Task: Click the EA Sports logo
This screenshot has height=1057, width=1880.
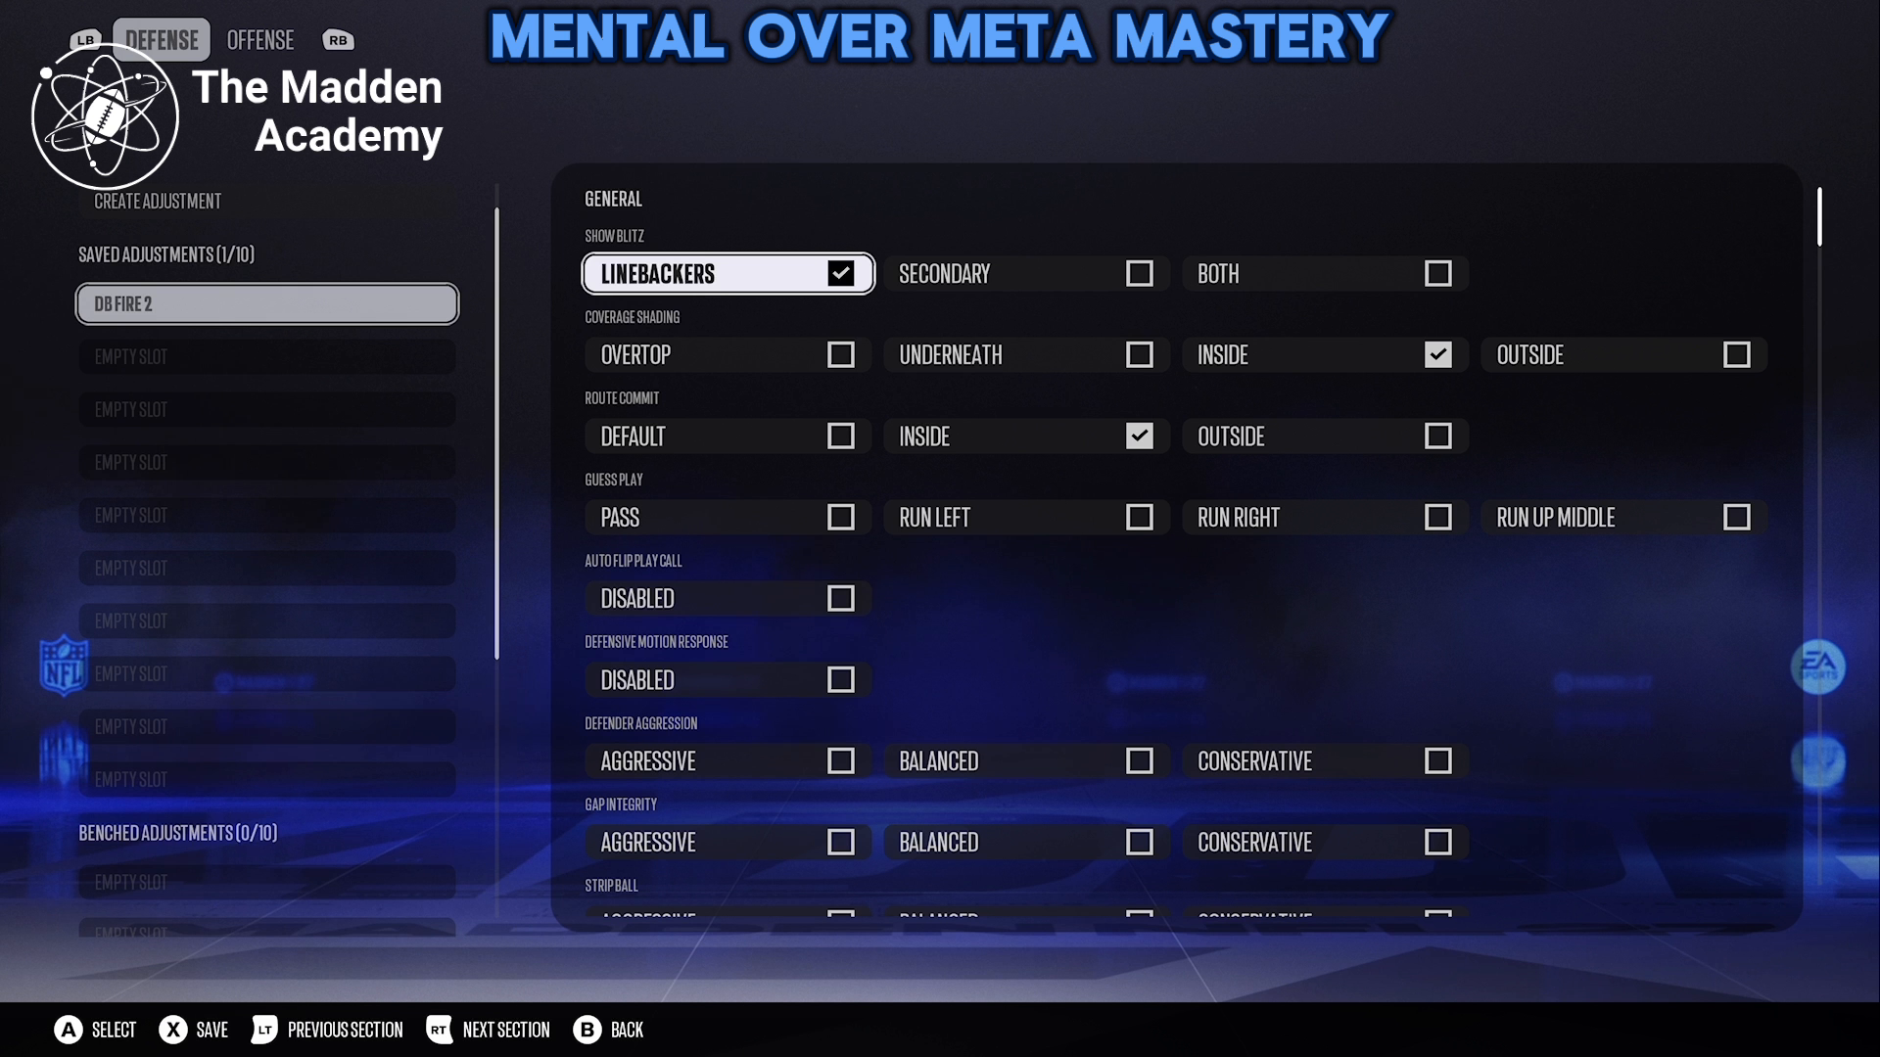Action: coord(1818,667)
